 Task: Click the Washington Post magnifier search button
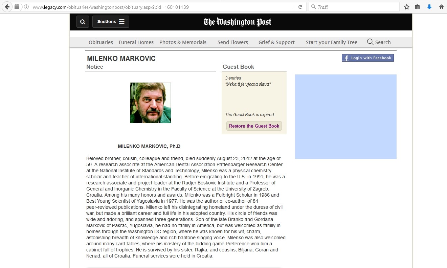pos(83,22)
